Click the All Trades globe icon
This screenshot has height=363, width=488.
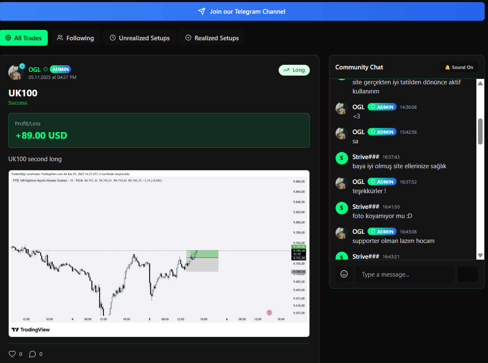point(8,38)
